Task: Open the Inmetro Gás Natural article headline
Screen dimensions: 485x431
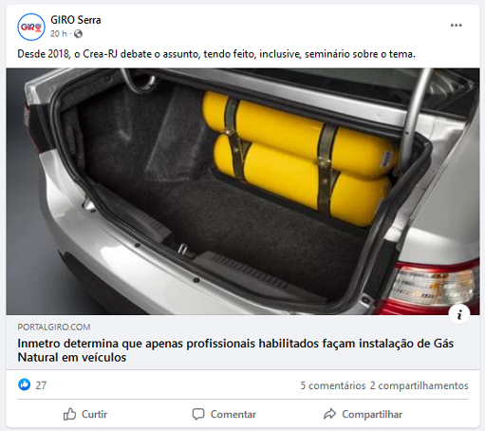Action: pos(235,350)
